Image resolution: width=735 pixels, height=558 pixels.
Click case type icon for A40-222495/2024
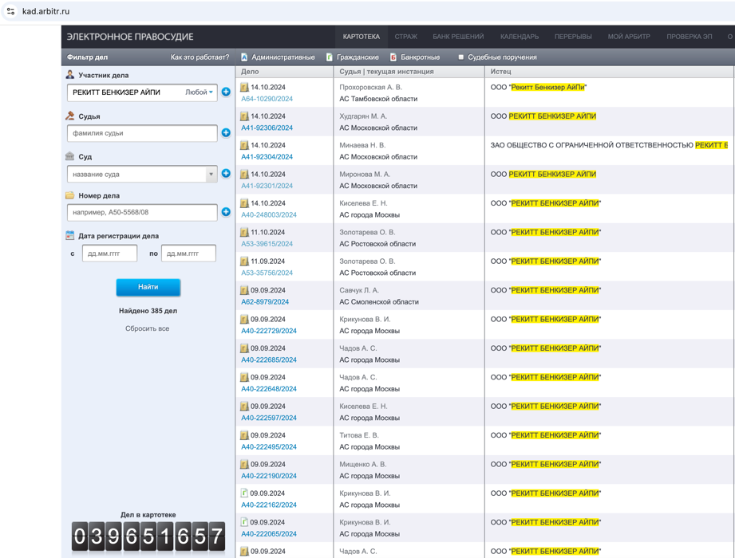click(244, 435)
